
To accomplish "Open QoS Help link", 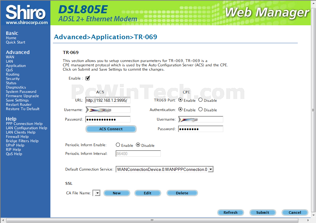I will click(14, 154).
